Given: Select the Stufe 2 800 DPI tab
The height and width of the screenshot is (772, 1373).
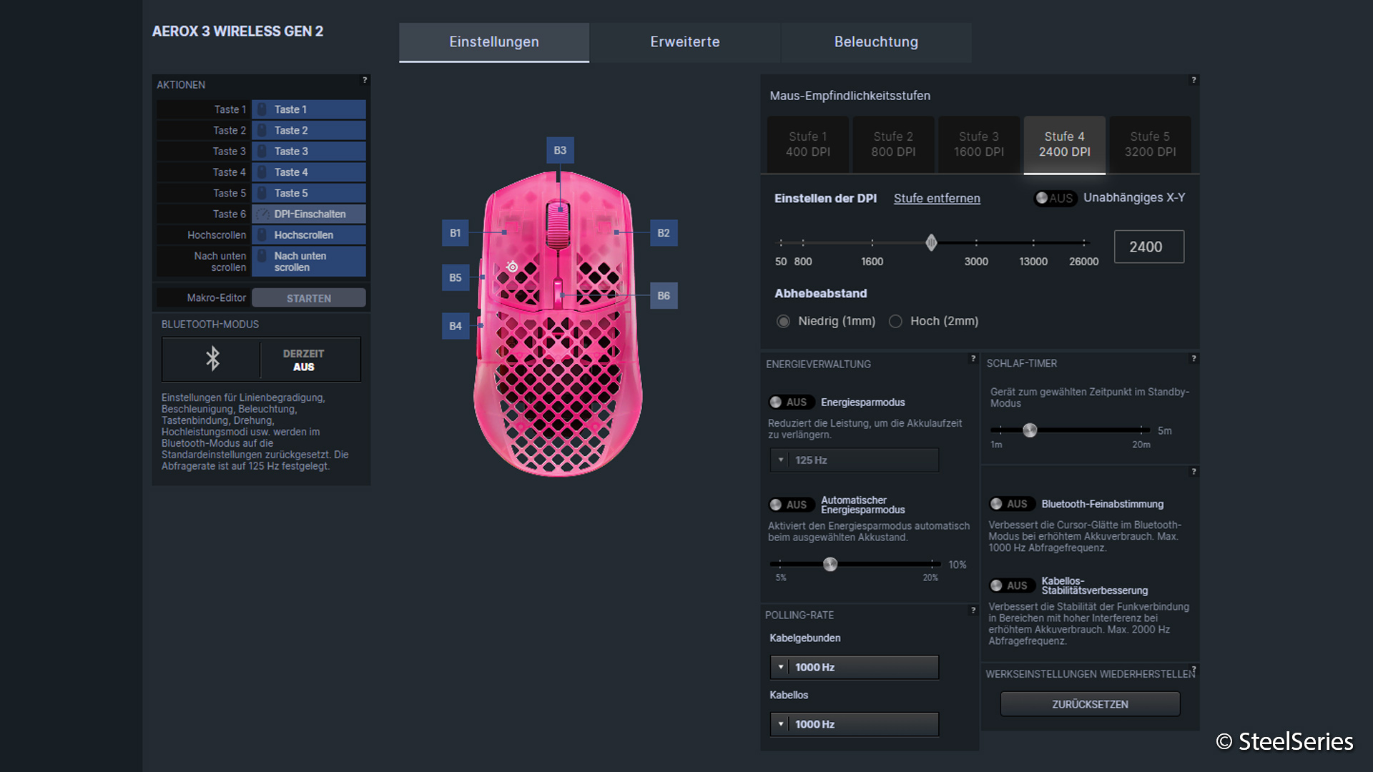Looking at the screenshot, I should click(x=892, y=144).
